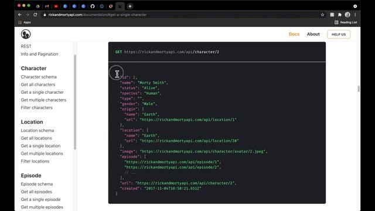375x211 pixels.
Task: Click the character/2 url value
Action: coord(185,183)
